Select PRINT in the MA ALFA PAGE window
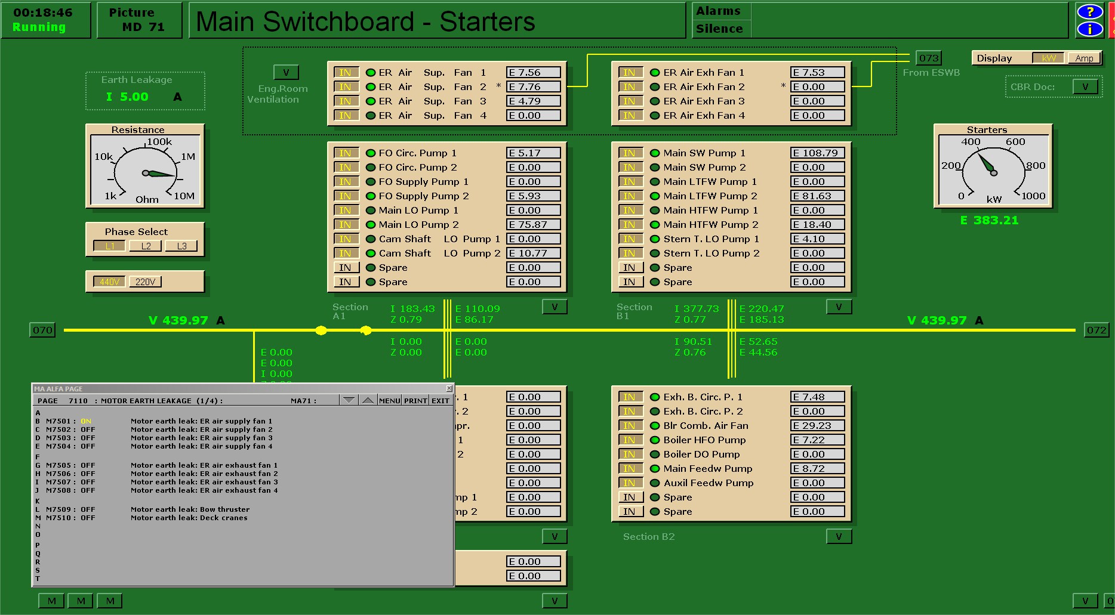This screenshot has height=615, width=1115. tap(415, 400)
